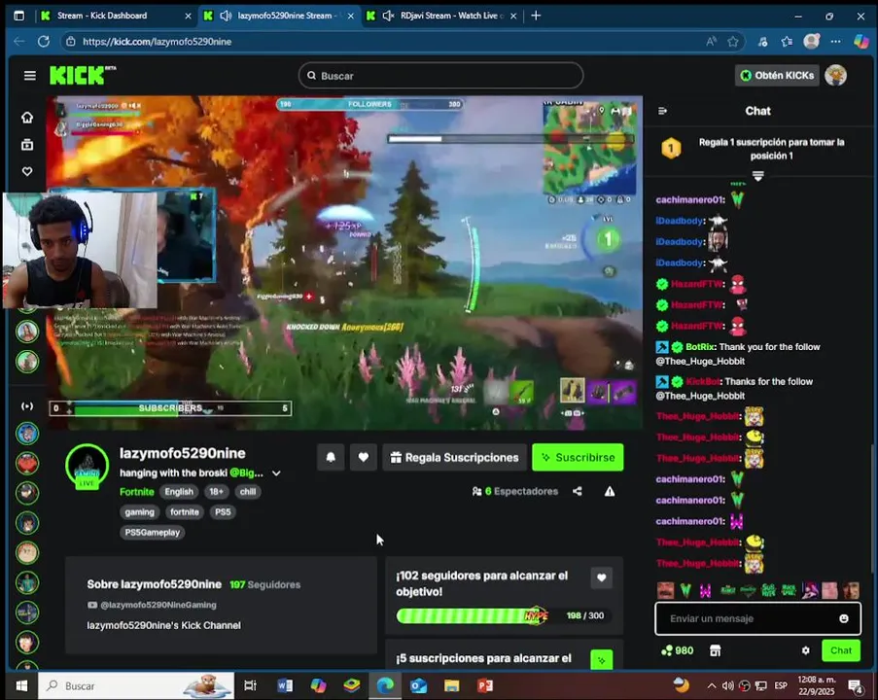Open Edge settings three-dots menu
The image size is (878, 700).
(x=835, y=42)
